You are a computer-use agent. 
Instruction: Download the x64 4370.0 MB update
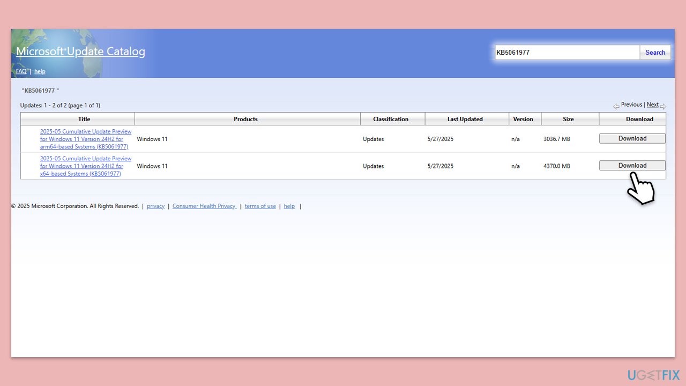point(632,166)
